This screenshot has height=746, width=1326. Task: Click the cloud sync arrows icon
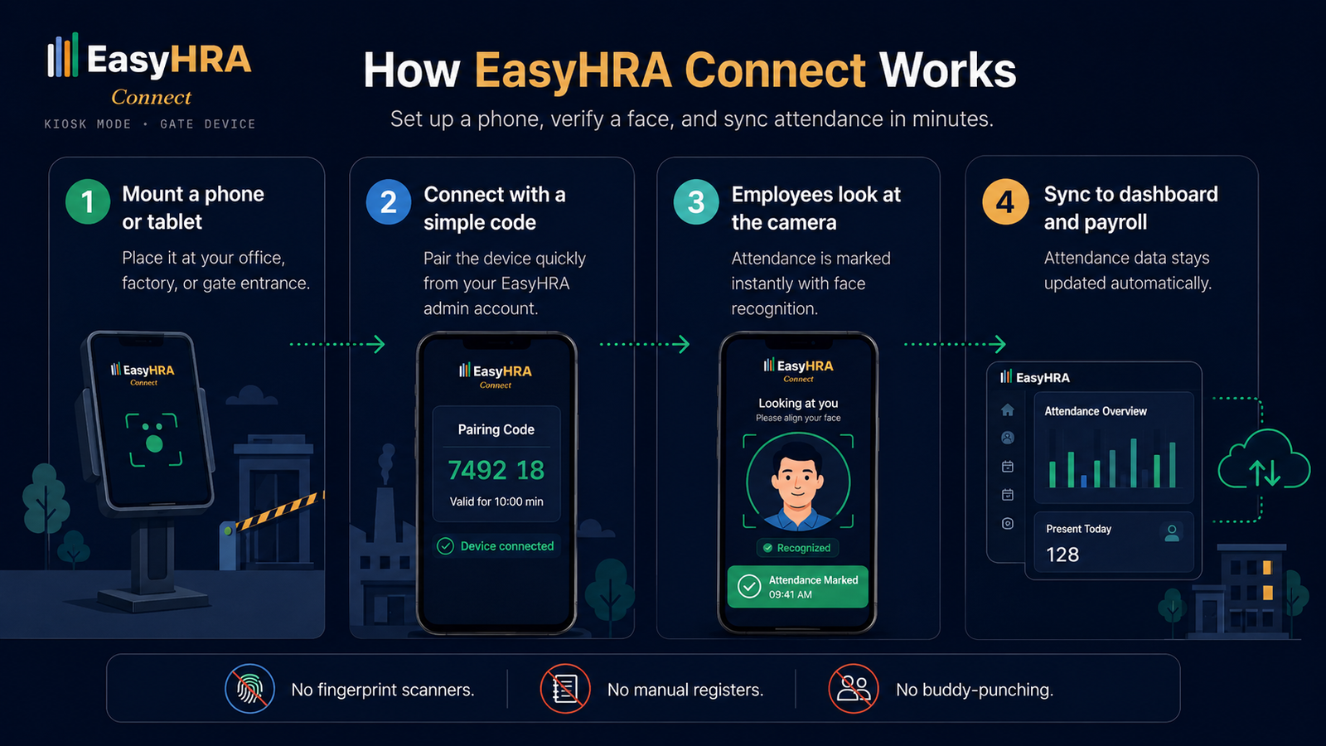coord(1264,460)
